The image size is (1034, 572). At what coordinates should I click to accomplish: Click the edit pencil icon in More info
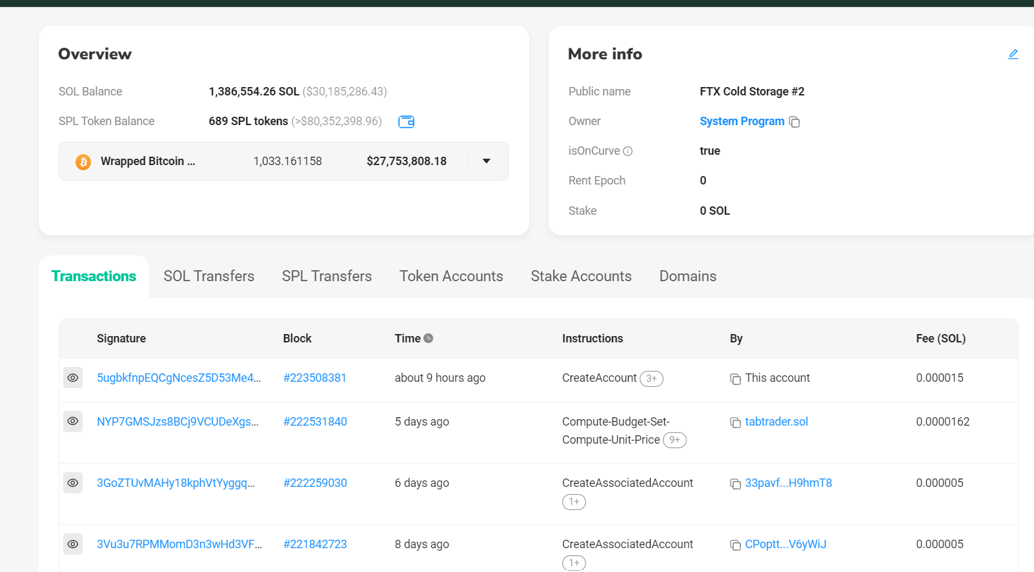[1013, 54]
